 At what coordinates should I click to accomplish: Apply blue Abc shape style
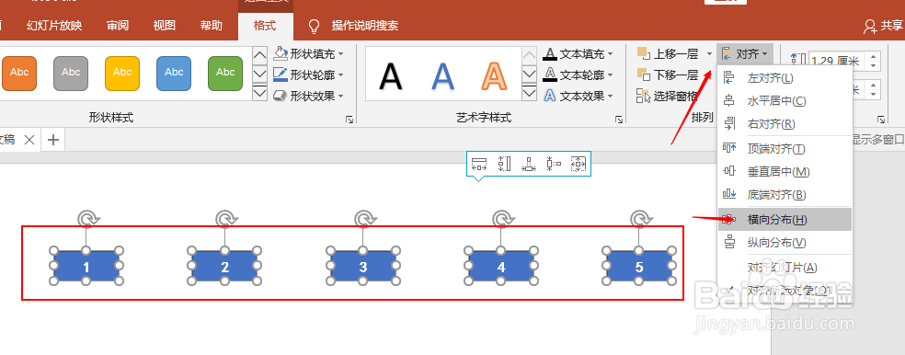174,74
